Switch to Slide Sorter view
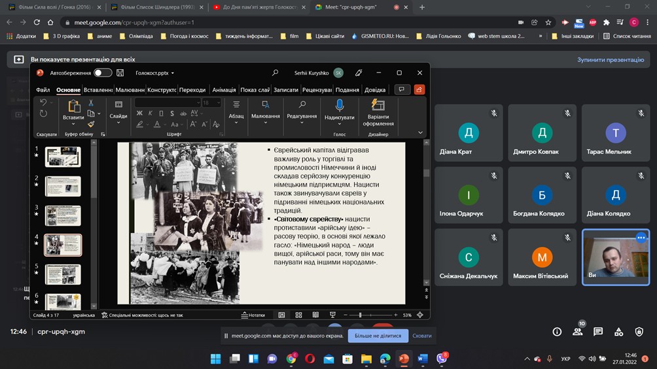 299,315
